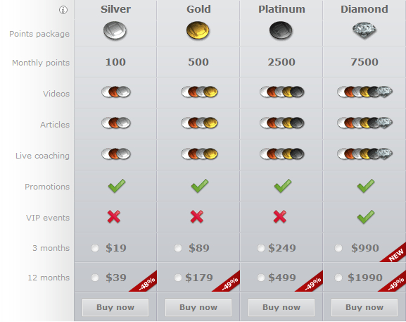Click Buy now under Platinum

click(281, 307)
